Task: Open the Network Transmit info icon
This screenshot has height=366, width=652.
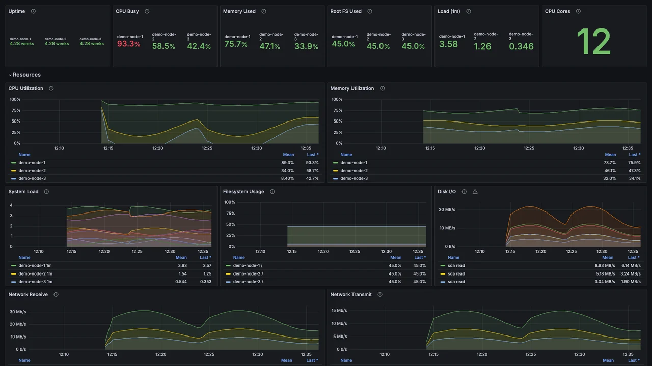Action: coord(380,294)
